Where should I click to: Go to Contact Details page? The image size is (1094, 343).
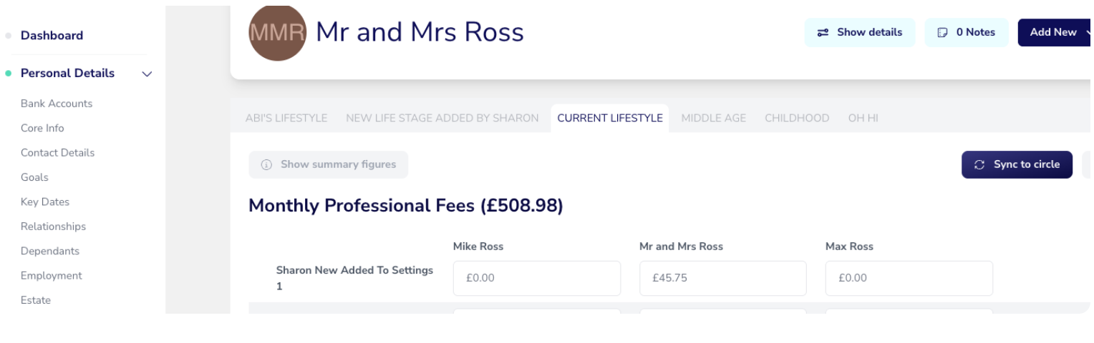(57, 153)
